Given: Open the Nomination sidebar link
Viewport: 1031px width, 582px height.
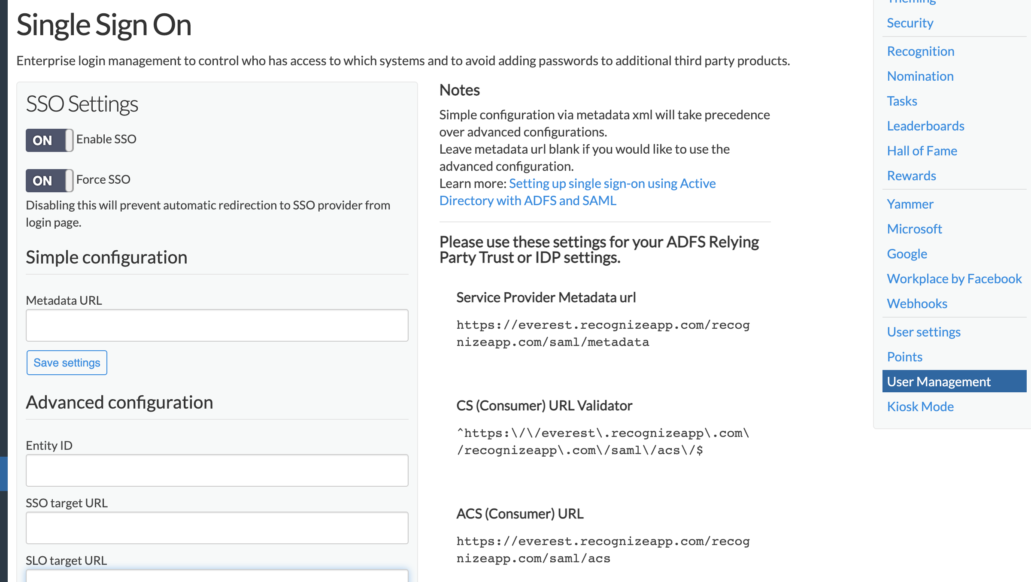Looking at the screenshot, I should 920,76.
